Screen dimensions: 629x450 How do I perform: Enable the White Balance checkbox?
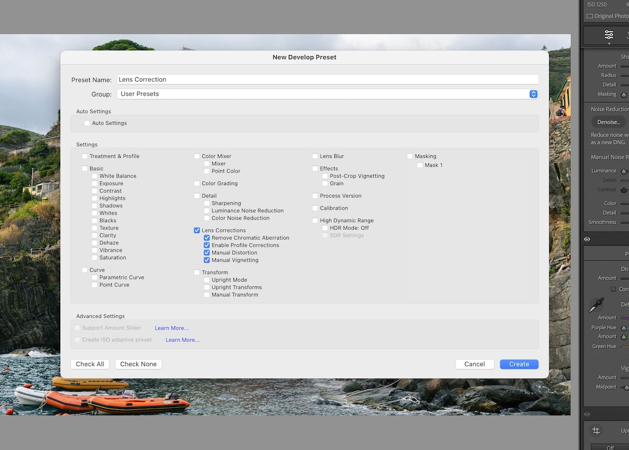pos(95,176)
